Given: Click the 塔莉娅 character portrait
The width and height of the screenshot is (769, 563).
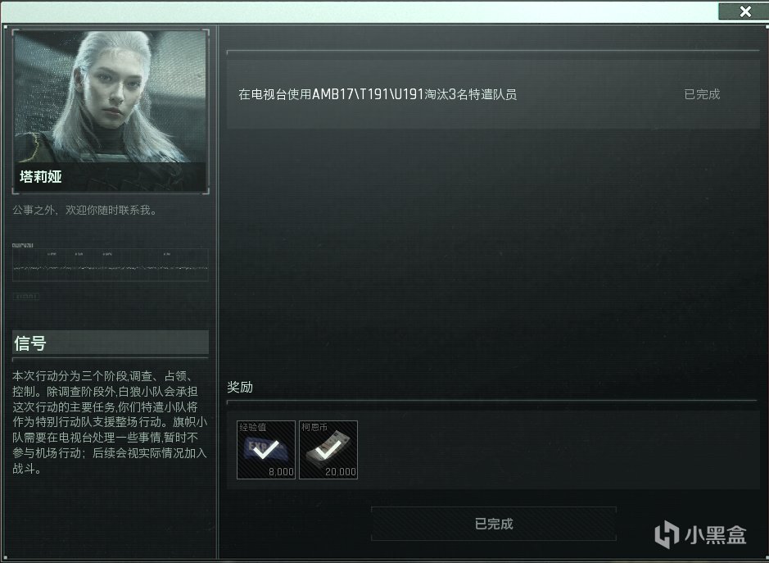Looking at the screenshot, I should pos(111,111).
